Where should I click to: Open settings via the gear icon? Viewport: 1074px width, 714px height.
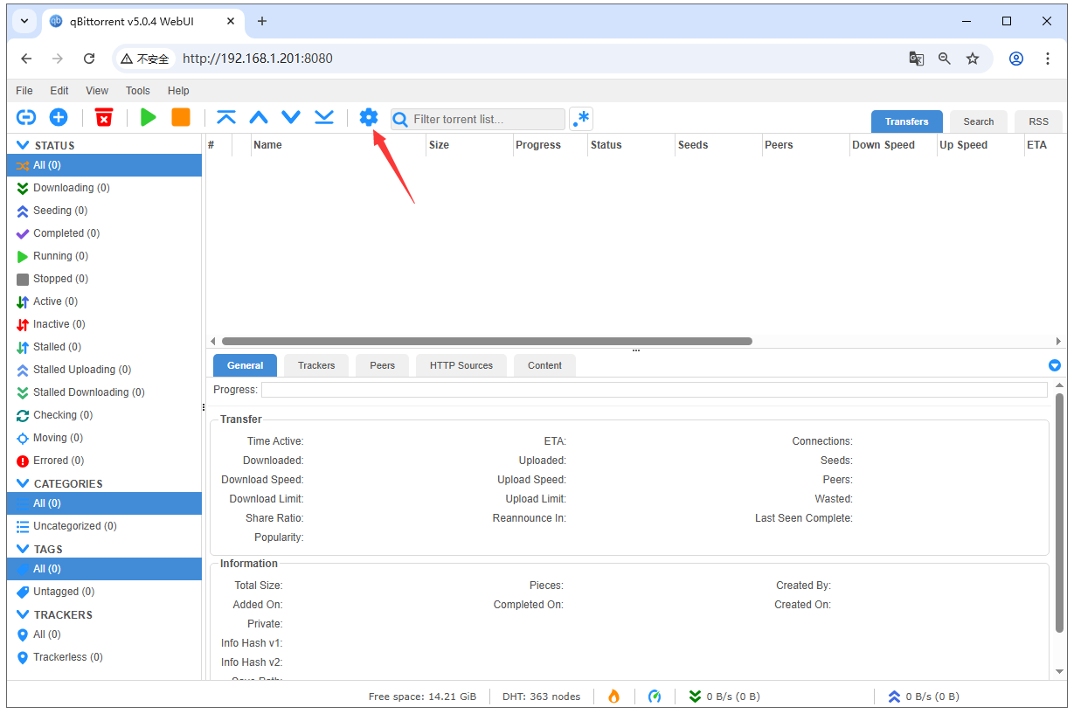tap(368, 118)
